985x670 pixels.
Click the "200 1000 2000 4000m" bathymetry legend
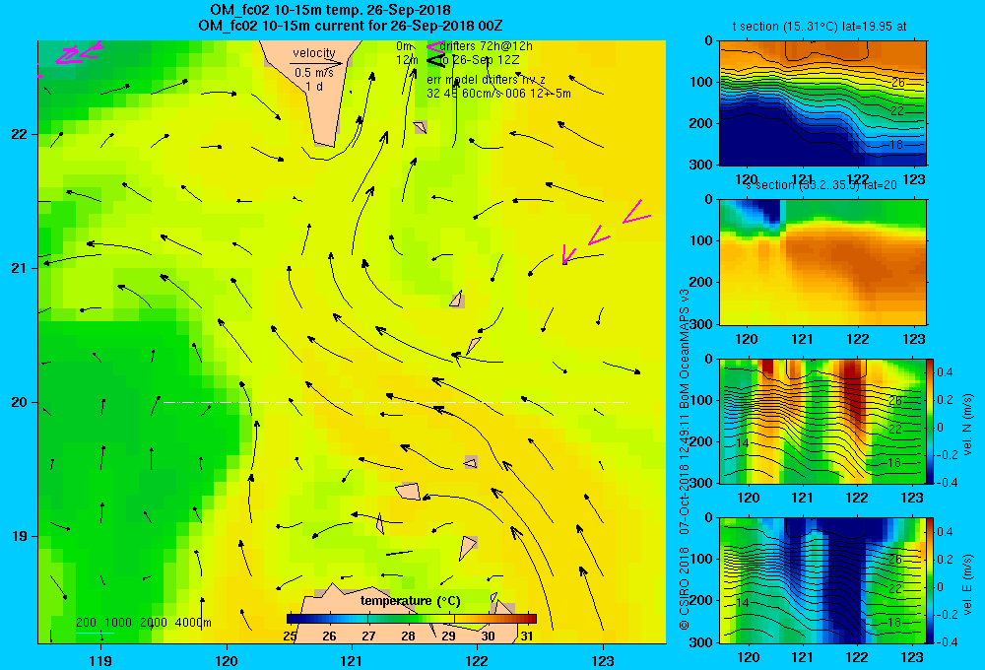[x=143, y=623]
